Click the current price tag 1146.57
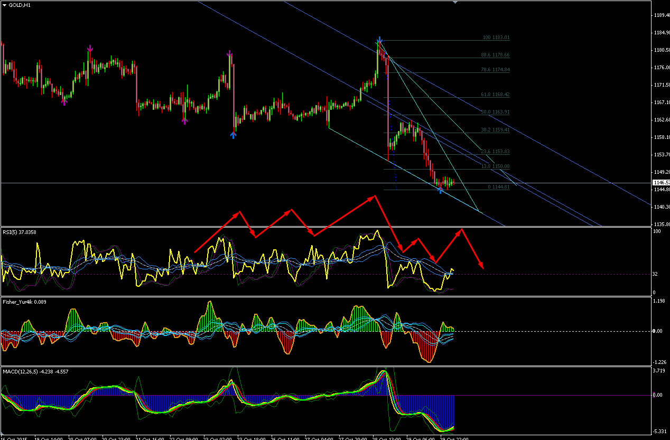 click(x=659, y=183)
